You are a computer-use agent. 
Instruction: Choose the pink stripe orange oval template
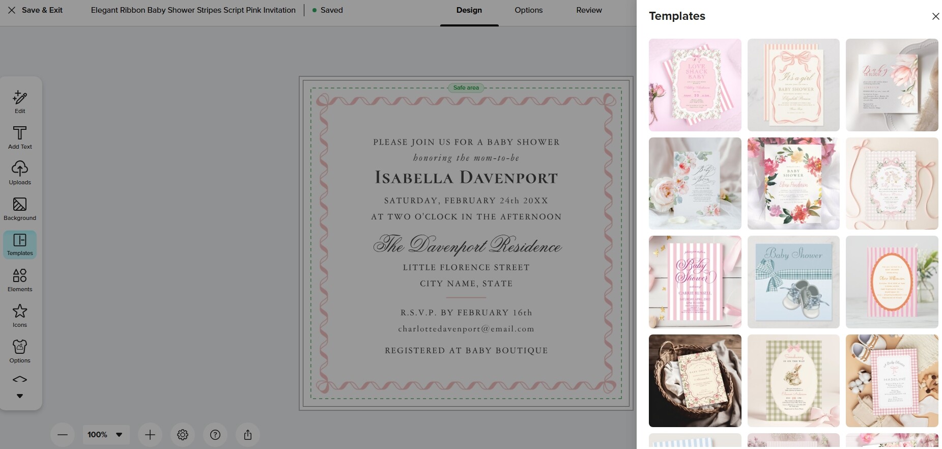pos(892,282)
